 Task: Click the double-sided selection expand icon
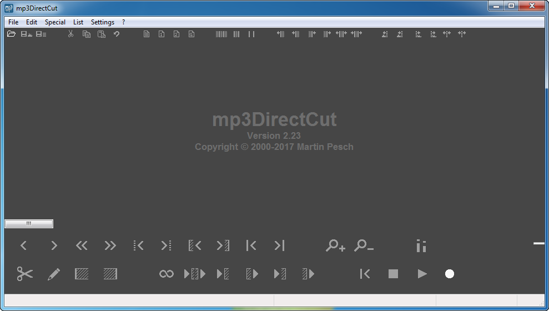341,34
